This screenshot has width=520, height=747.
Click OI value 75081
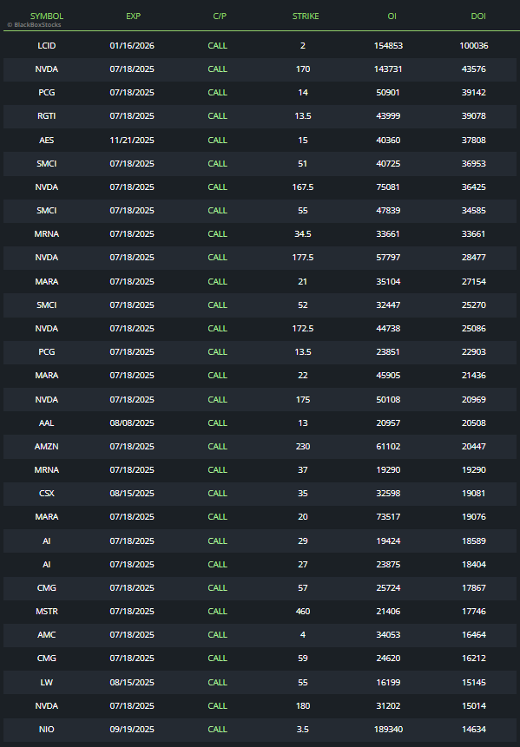[388, 187]
